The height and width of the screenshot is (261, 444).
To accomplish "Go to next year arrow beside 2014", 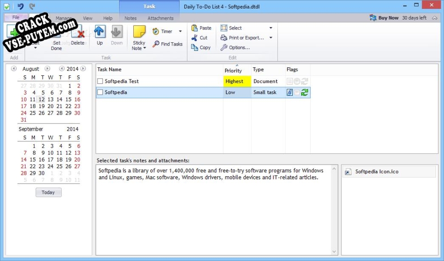I will [x=83, y=69].
